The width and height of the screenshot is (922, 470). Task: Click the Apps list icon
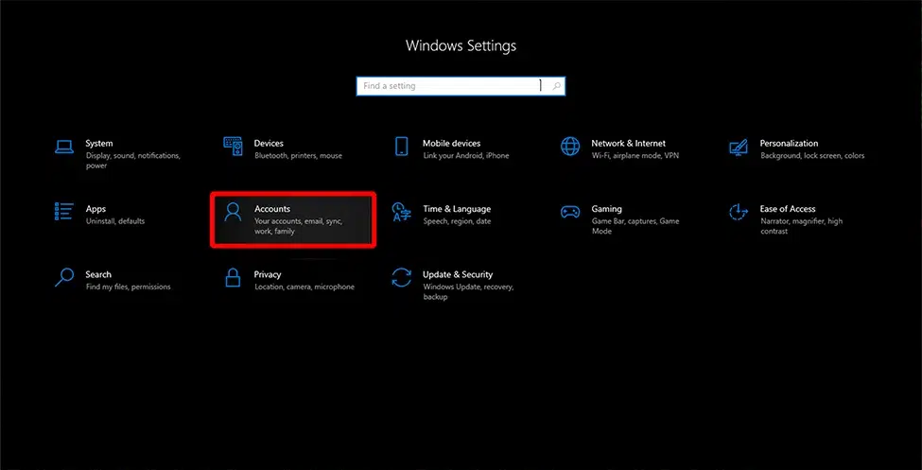coord(64,212)
